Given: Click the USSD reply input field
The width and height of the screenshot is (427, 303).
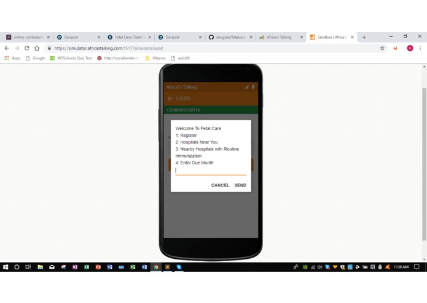Looking at the screenshot, I should tap(211, 171).
